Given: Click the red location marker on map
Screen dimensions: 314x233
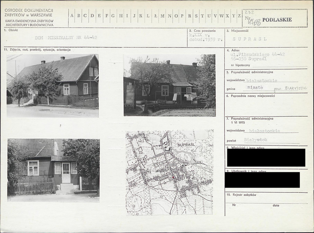Looking at the screenshot, I should (173, 177).
